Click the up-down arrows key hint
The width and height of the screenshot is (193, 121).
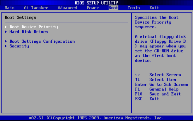point(137,79)
